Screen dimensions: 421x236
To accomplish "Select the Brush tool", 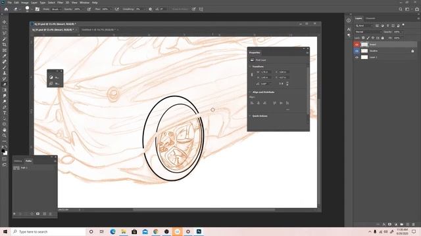I will (x=5, y=67).
